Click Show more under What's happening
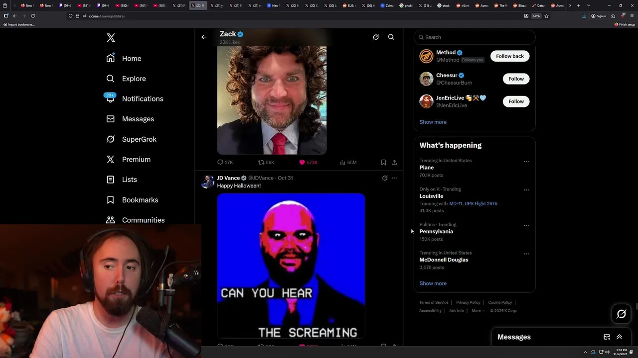The height and width of the screenshot is (358, 638). tap(433, 283)
